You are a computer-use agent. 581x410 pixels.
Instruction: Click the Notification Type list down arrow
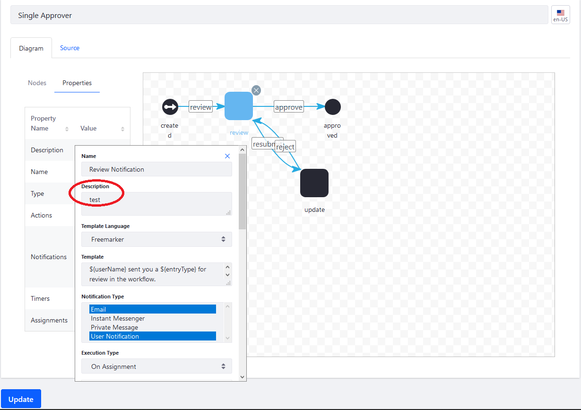228,338
